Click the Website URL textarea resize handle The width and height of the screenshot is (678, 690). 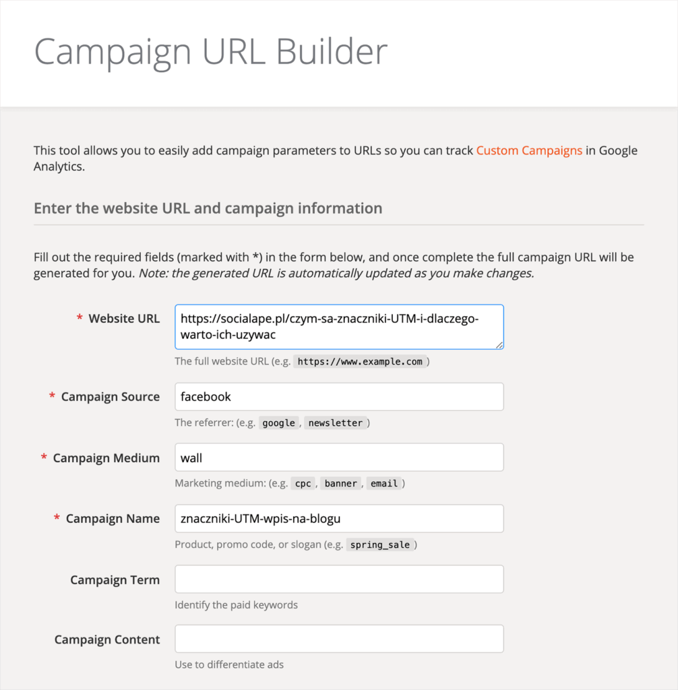pos(499,345)
